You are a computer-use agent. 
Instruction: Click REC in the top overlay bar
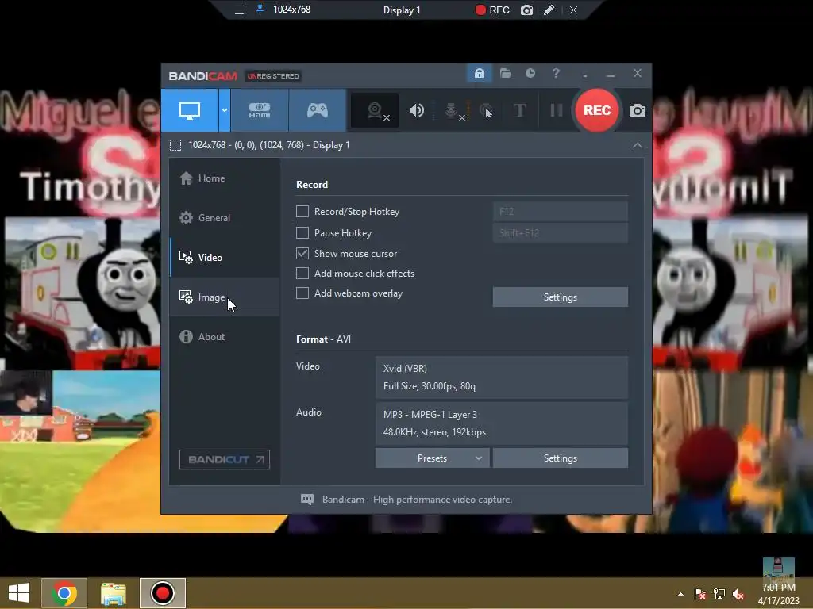point(492,10)
